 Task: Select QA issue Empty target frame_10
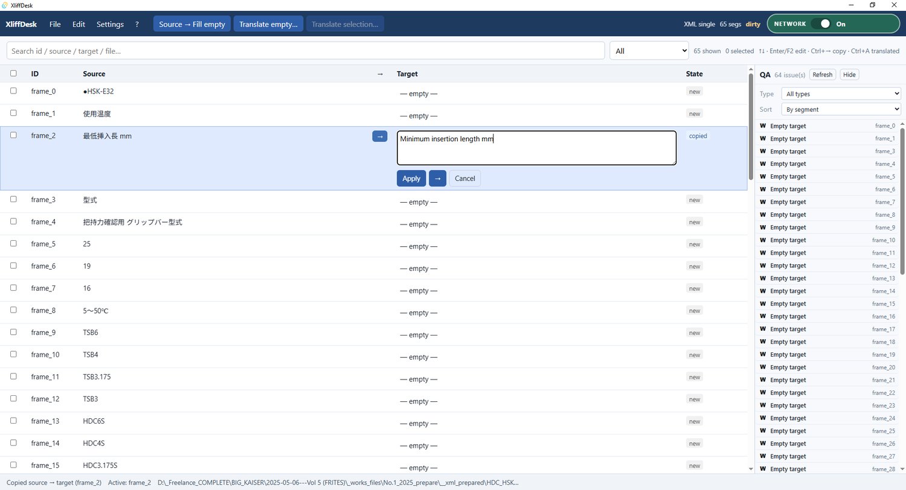827,240
